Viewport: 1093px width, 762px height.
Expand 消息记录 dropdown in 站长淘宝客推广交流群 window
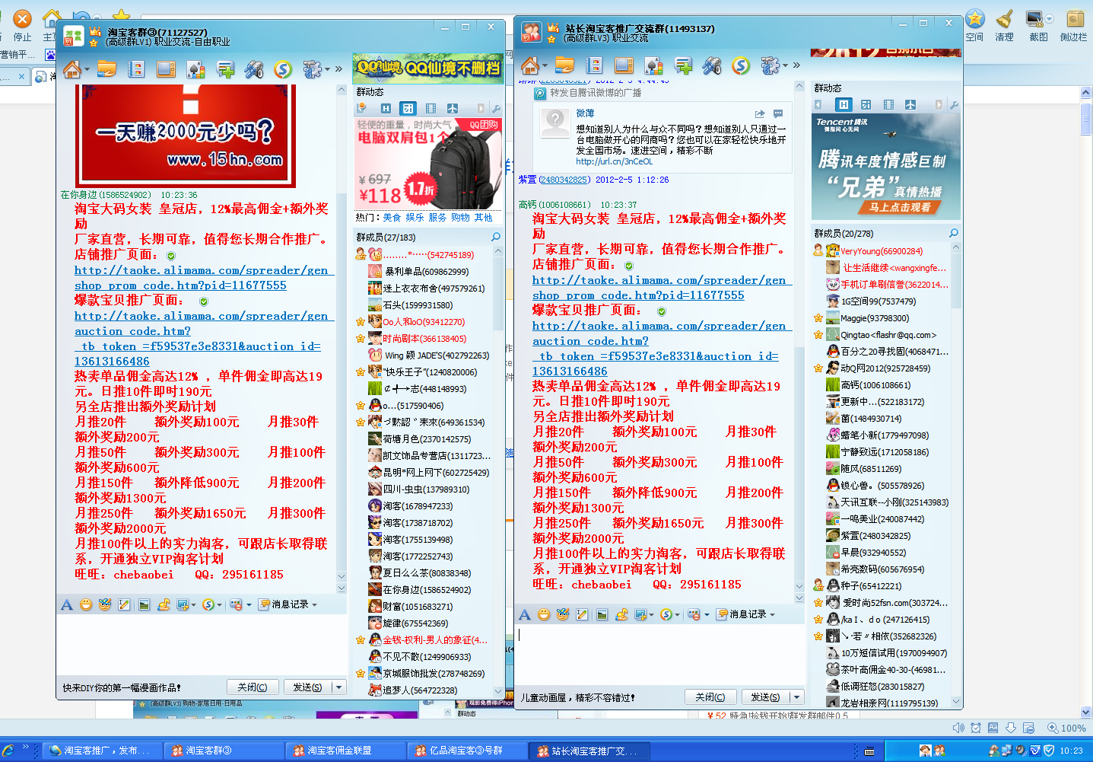click(772, 614)
